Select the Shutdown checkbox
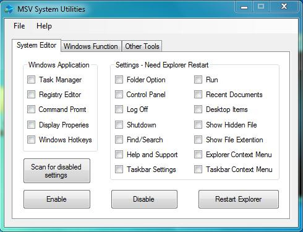The height and width of the screenshot is (232, 303). [x=119, y=124]
